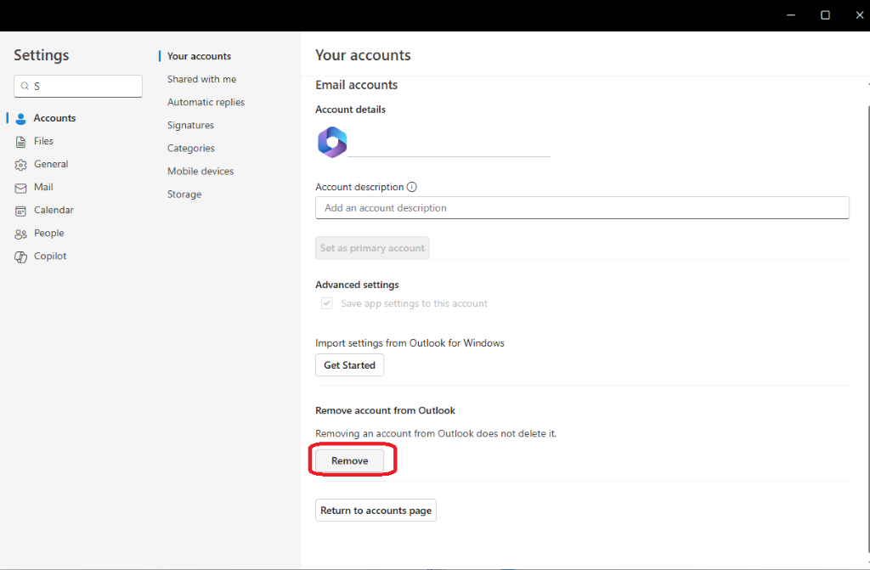The height and width of the screenshot is (570, 870).
Task: Click the Account description info icon
Action: 412,187
